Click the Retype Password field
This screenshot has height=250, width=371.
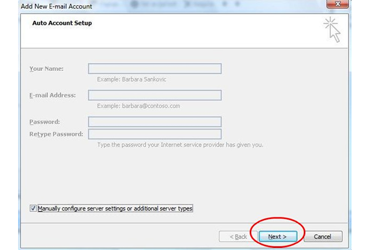tap(154, 134)
